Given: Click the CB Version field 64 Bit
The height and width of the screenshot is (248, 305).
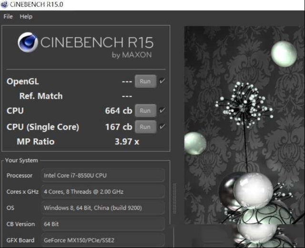Looking at the screenshot, I should click(103, 224).
